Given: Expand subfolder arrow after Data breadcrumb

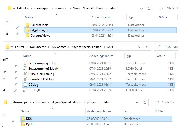Looking at the screenshot, I should 118,8.
